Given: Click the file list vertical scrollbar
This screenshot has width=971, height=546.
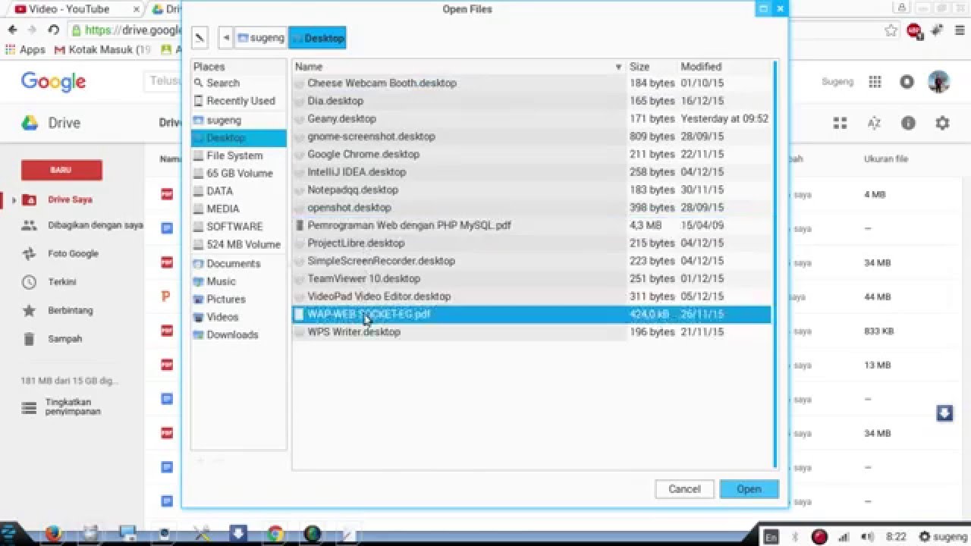Looking at the screenshot, I should pyautogui.click(x=775, y=264).
